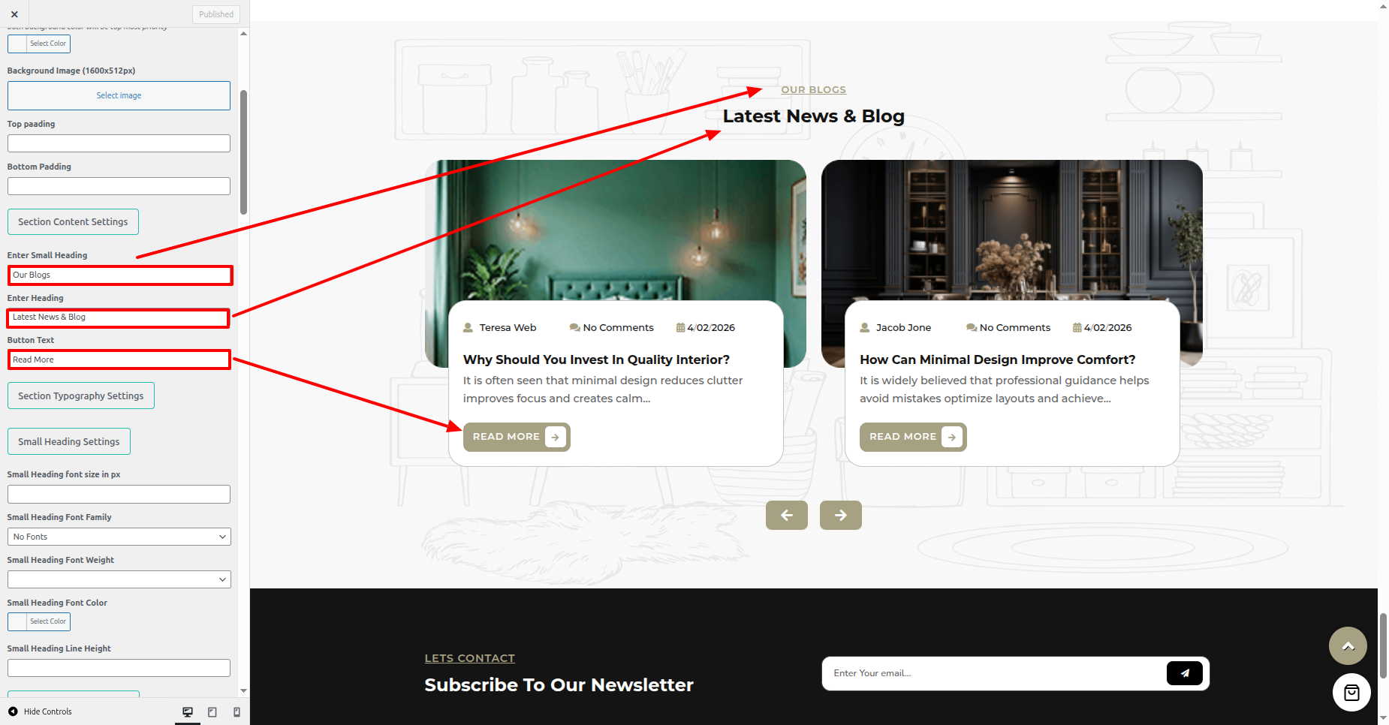The width and height of the screenshot is (1389, 725).
Task: Submit newsletter email with paper plane icon
Action: click(x=1184, y=673)
